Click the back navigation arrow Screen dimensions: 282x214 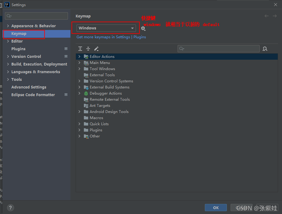click(x=266, y=16)
